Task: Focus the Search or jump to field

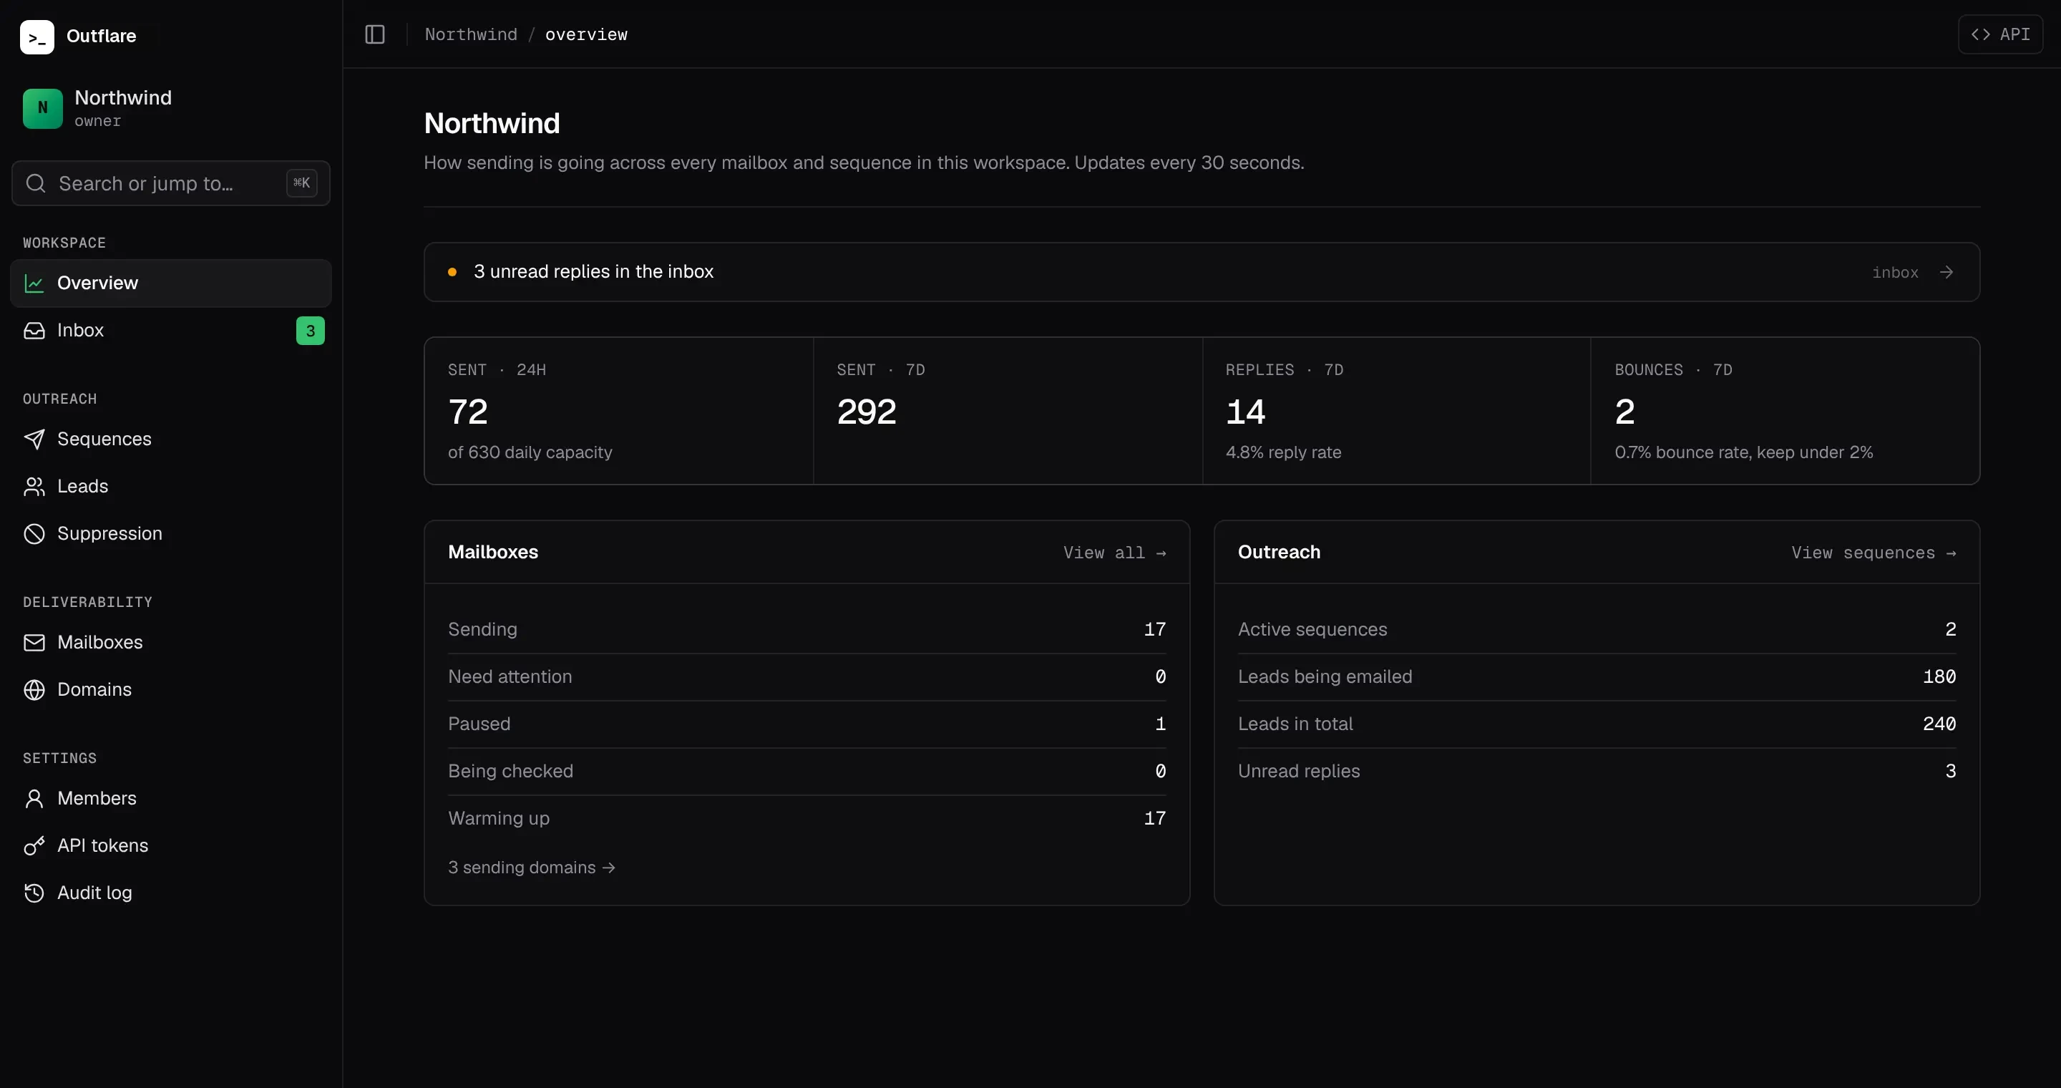Action: point(170,183)
